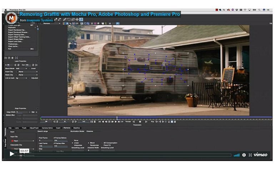Open the Link to track dropdown

click(x=21, y=78)
